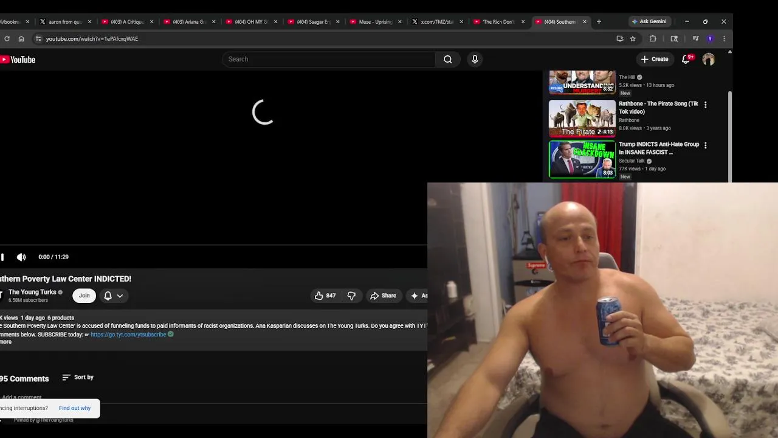The height and width of the screenshot is (438, 778).
Task: Like the video with thumbs-up
Action: pos(325,296)
